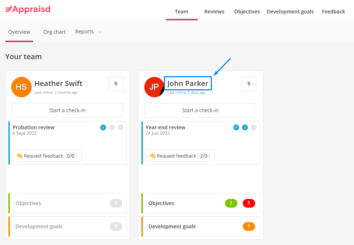Click step 1 circle of Probation review
This screenshot has height=245, width=354.
103,127
